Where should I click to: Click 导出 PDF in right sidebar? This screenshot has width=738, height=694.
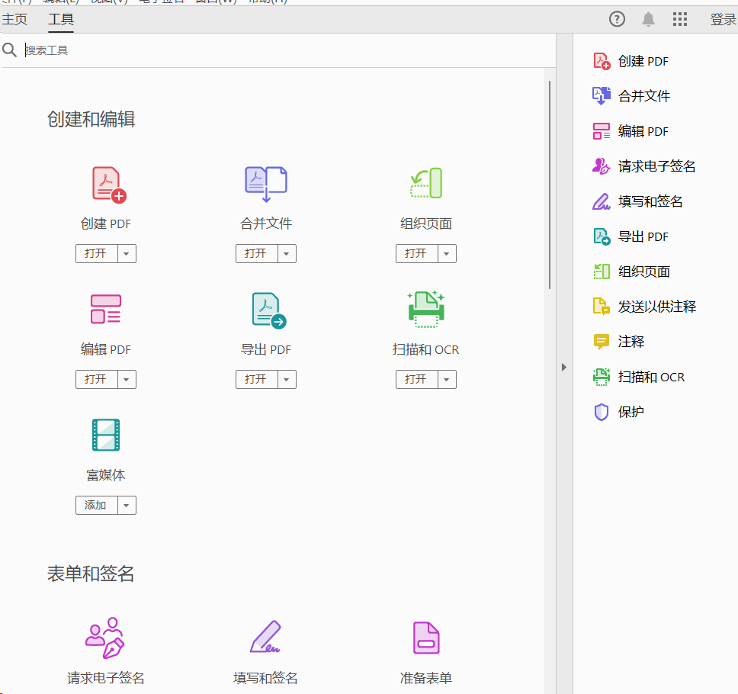(631, 236)
